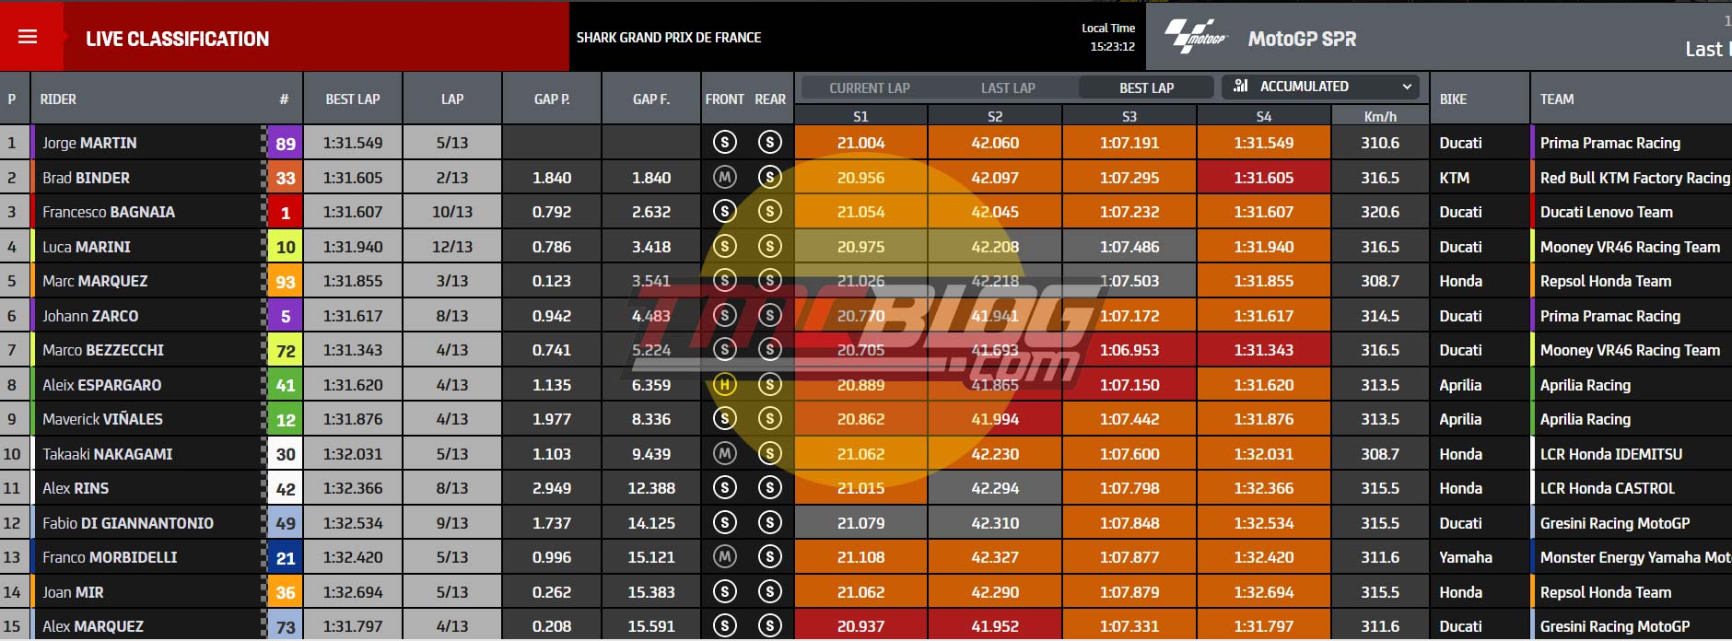Switch to the LAST LAP tab
Screen dimensions: 1732x641
click(1008, 87)
